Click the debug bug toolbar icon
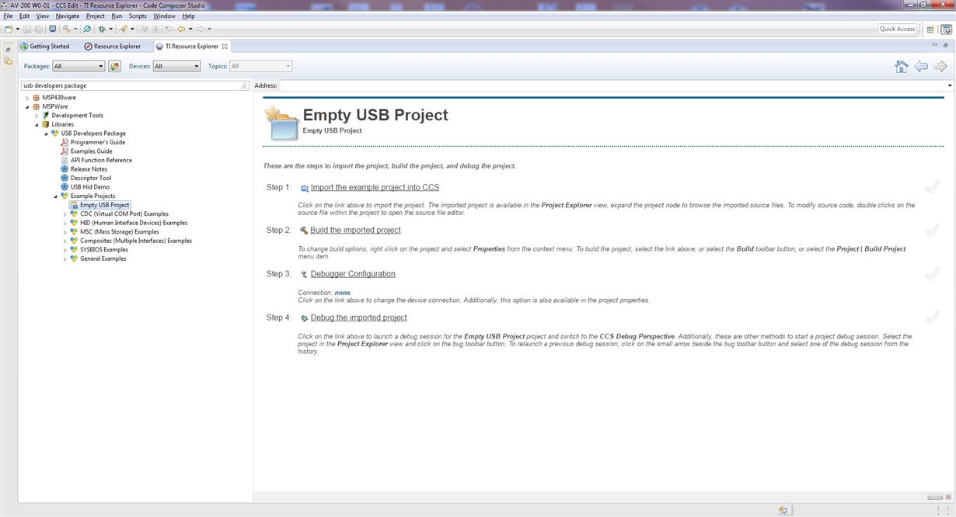Screen dimensions: 956x517 click(102, 29)
